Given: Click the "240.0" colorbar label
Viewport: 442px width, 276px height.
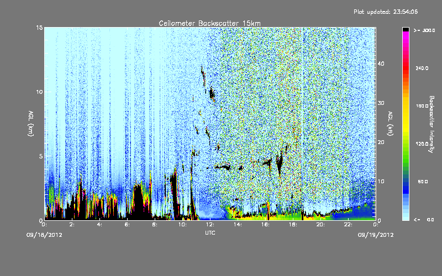Looking at the screenshot, I should point(422,68).
